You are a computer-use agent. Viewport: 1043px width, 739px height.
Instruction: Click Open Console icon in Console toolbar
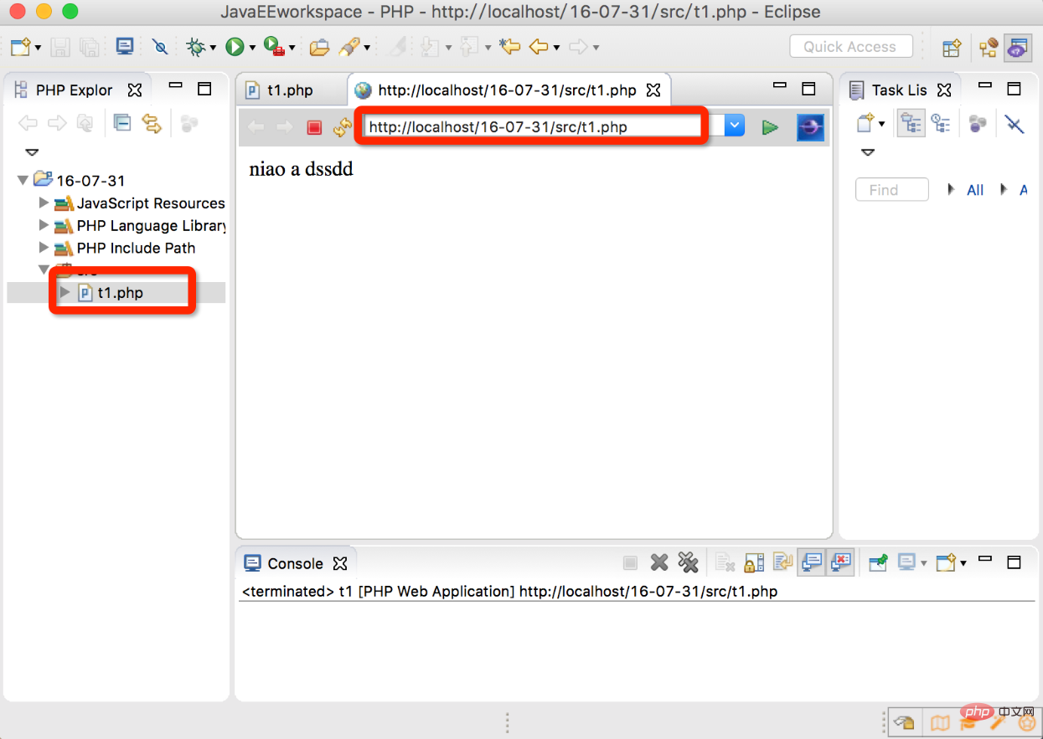point(945,562)
